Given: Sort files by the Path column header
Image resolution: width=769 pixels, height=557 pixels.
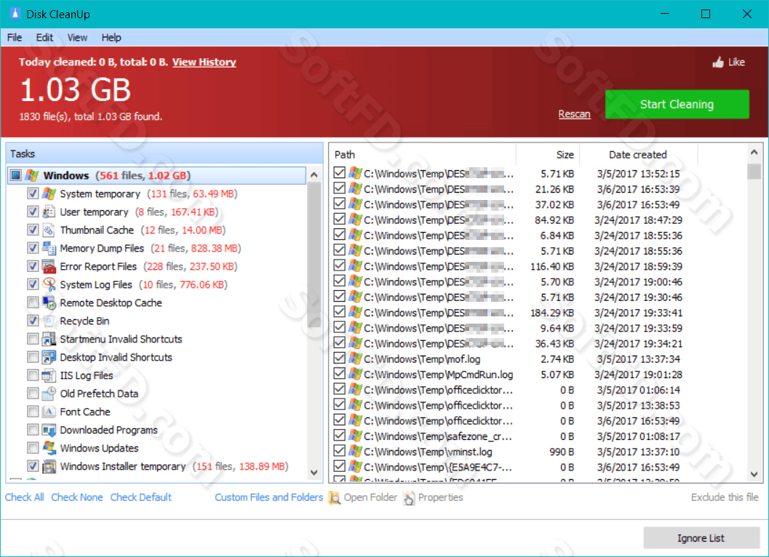Looking at the screenshot, I should pyautogui.click(x=422, y=154).
